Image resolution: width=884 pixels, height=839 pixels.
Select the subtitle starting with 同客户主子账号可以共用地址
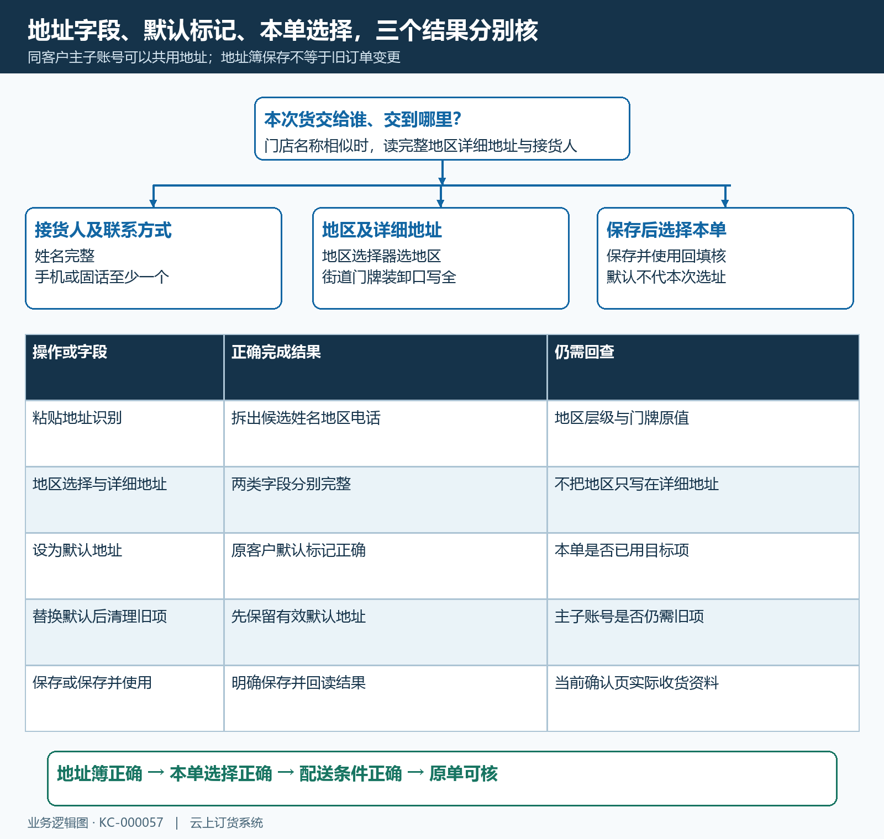(x=214, y=57)
